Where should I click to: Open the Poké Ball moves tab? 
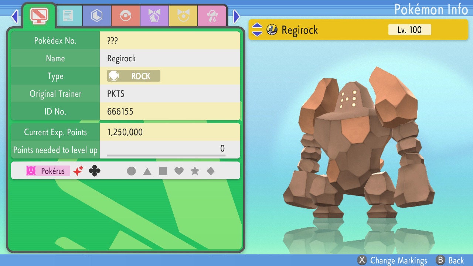(125, 16)
